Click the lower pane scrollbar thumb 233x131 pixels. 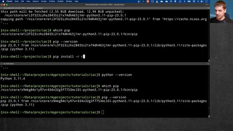click(x=209, y=116)
